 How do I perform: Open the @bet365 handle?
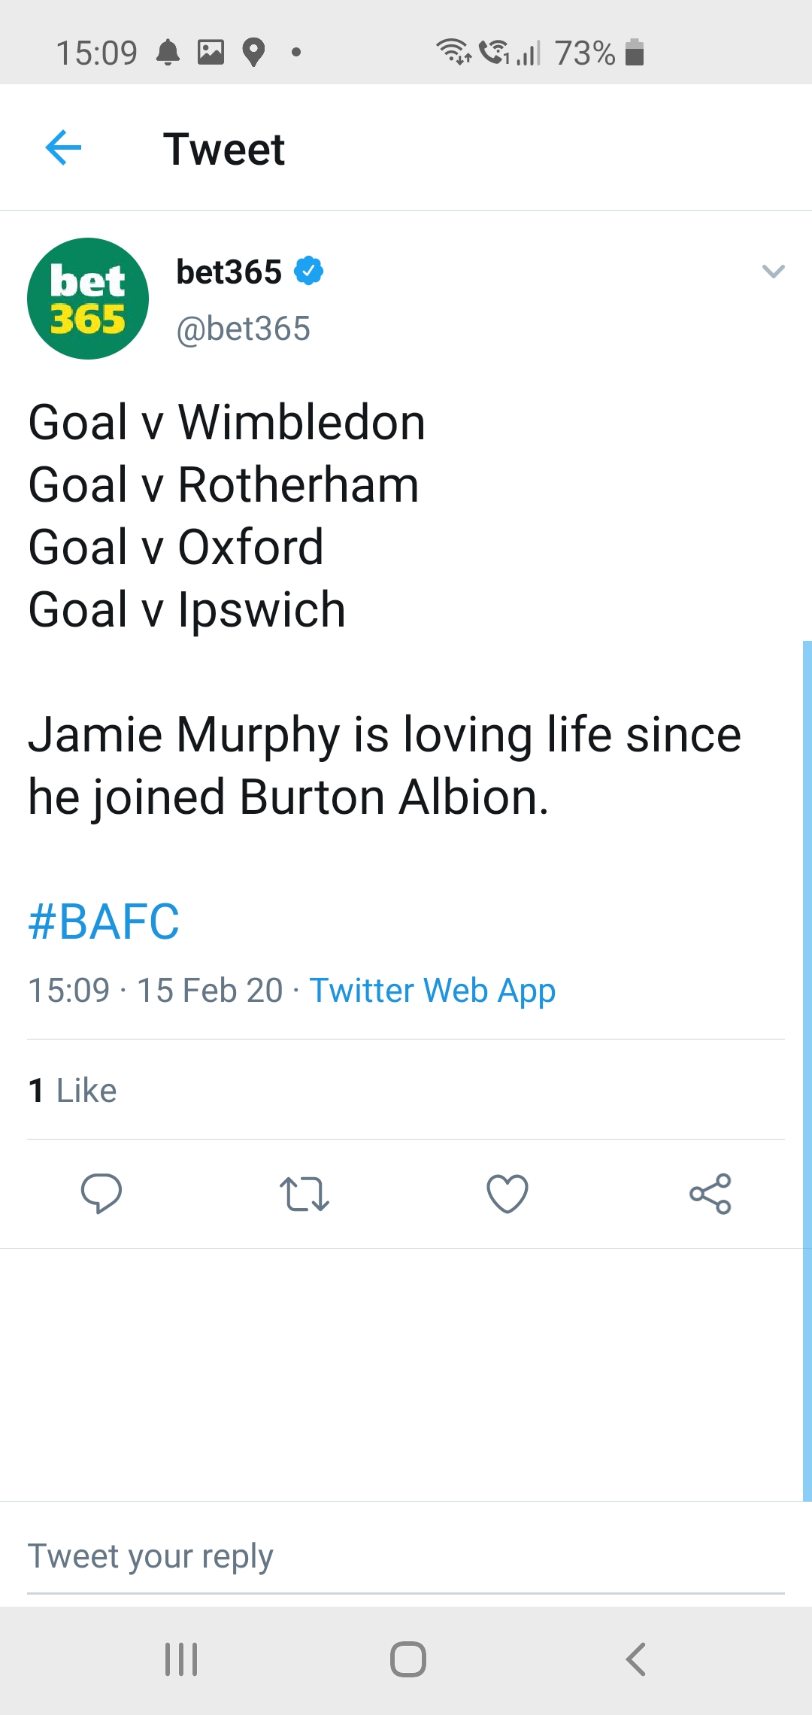pyautogui.click(x=243, y=329)
